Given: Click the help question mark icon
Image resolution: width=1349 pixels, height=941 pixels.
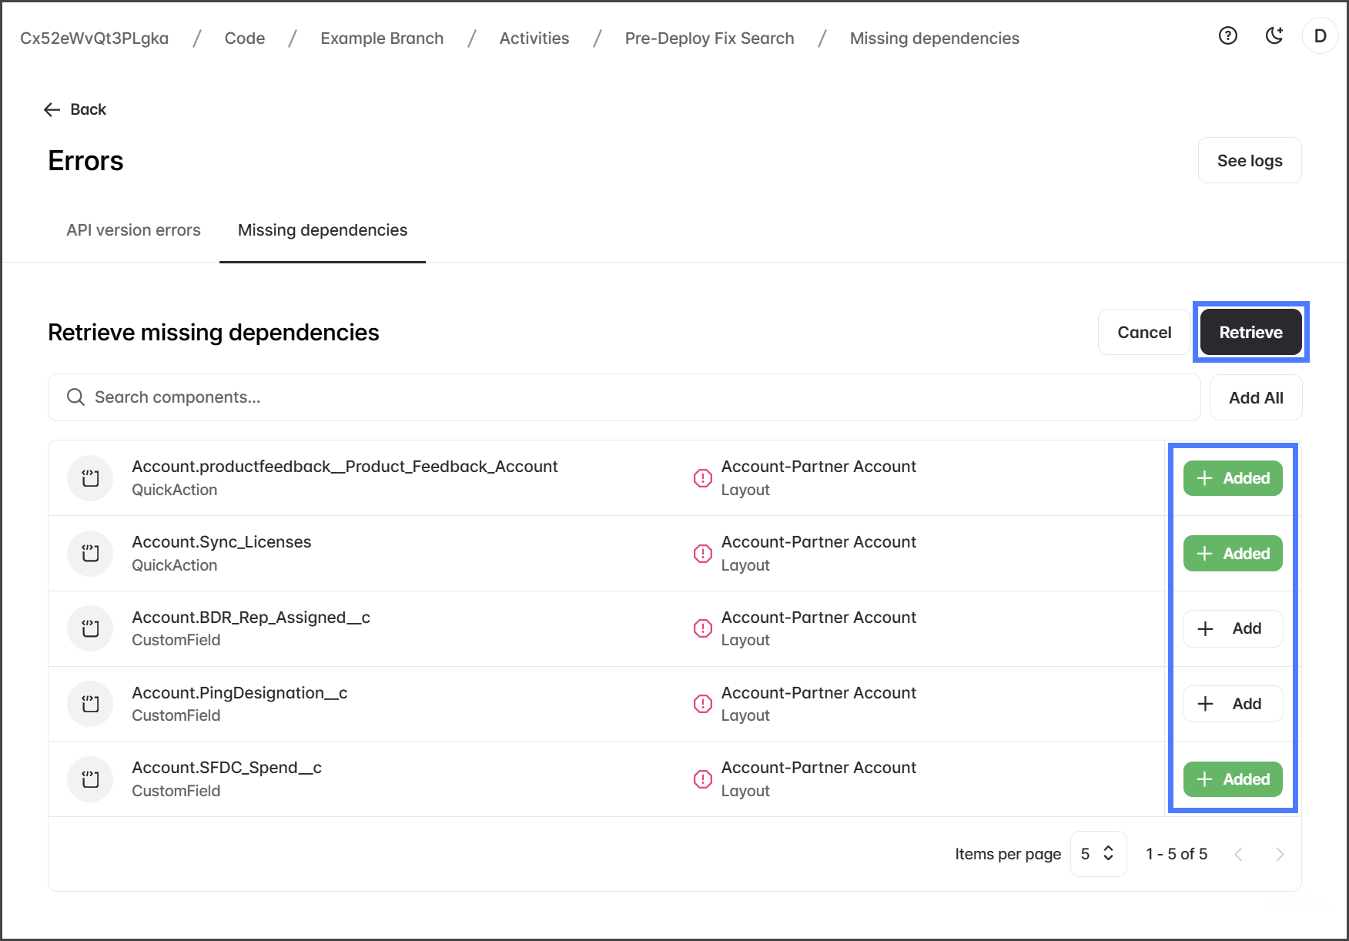Looking at the screenshot, I should [x=1228, y=35].
